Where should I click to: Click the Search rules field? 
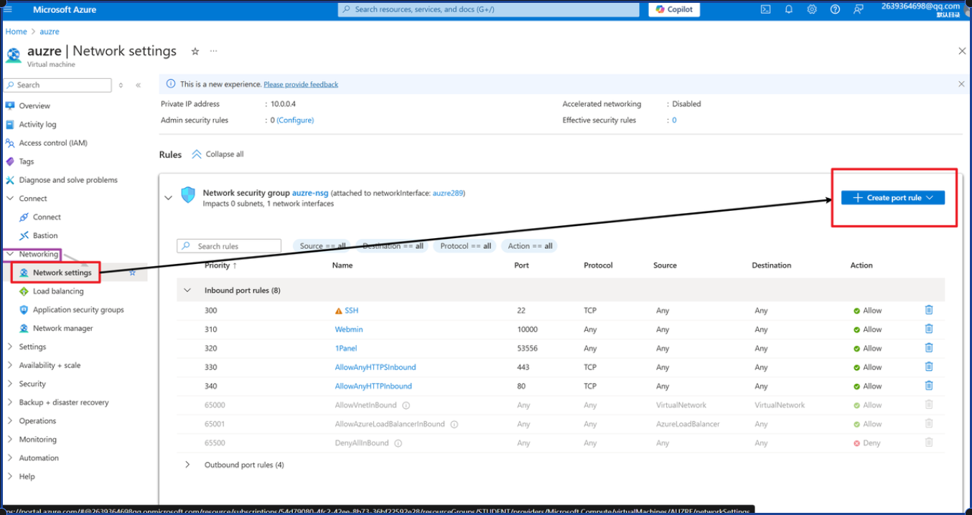tap(229, 246)
